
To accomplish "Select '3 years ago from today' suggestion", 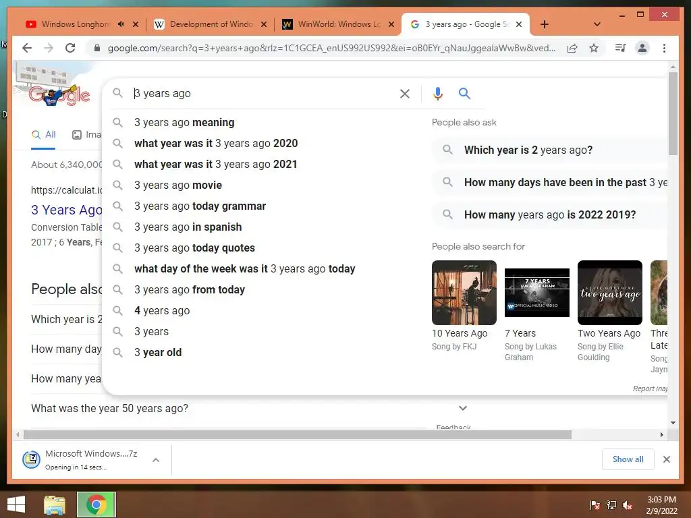I will [x=190, y=290].
